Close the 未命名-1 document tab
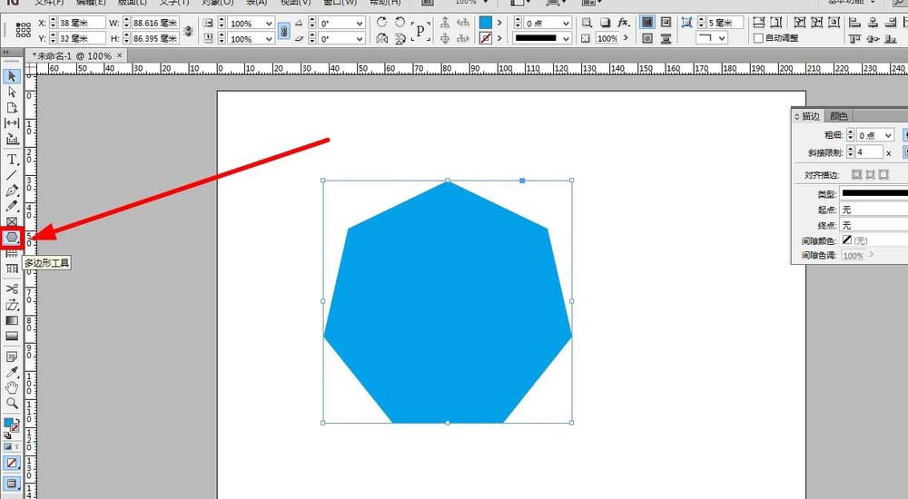 pyautogui.click(x=120, y=55)
